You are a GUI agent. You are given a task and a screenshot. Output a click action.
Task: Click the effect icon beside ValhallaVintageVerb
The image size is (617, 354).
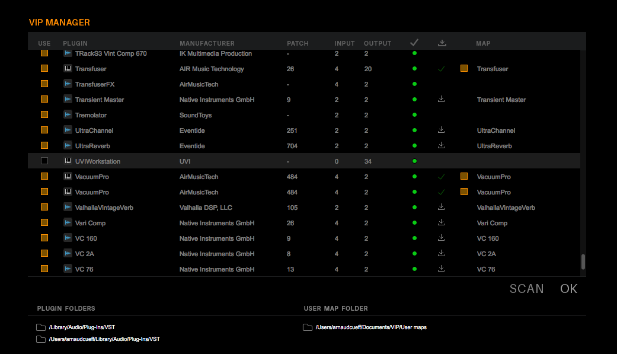(68, 207)
